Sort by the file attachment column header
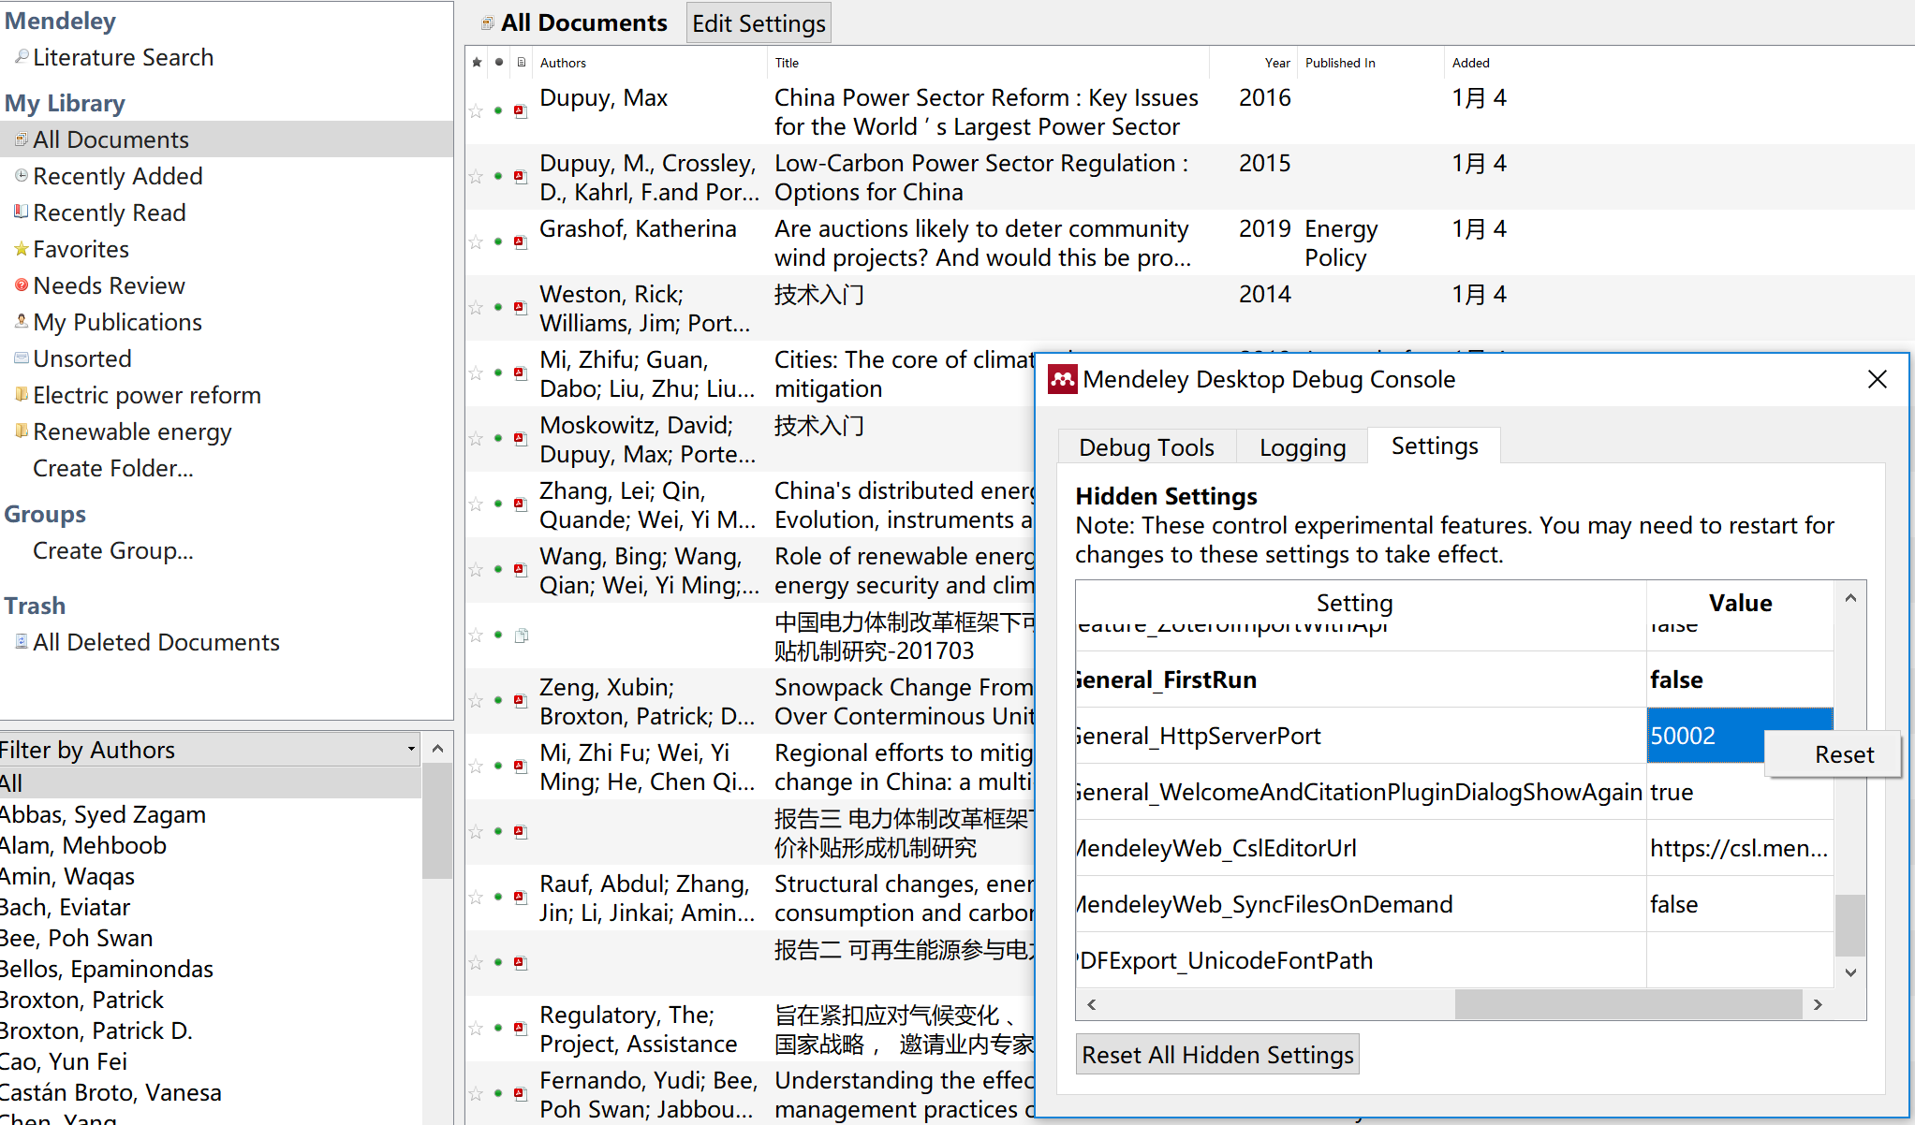The image size is (1915, 1125). [x=522, y=63]
